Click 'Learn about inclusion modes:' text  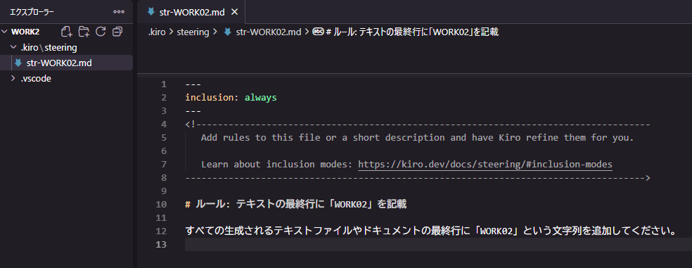tap(277, 164)
